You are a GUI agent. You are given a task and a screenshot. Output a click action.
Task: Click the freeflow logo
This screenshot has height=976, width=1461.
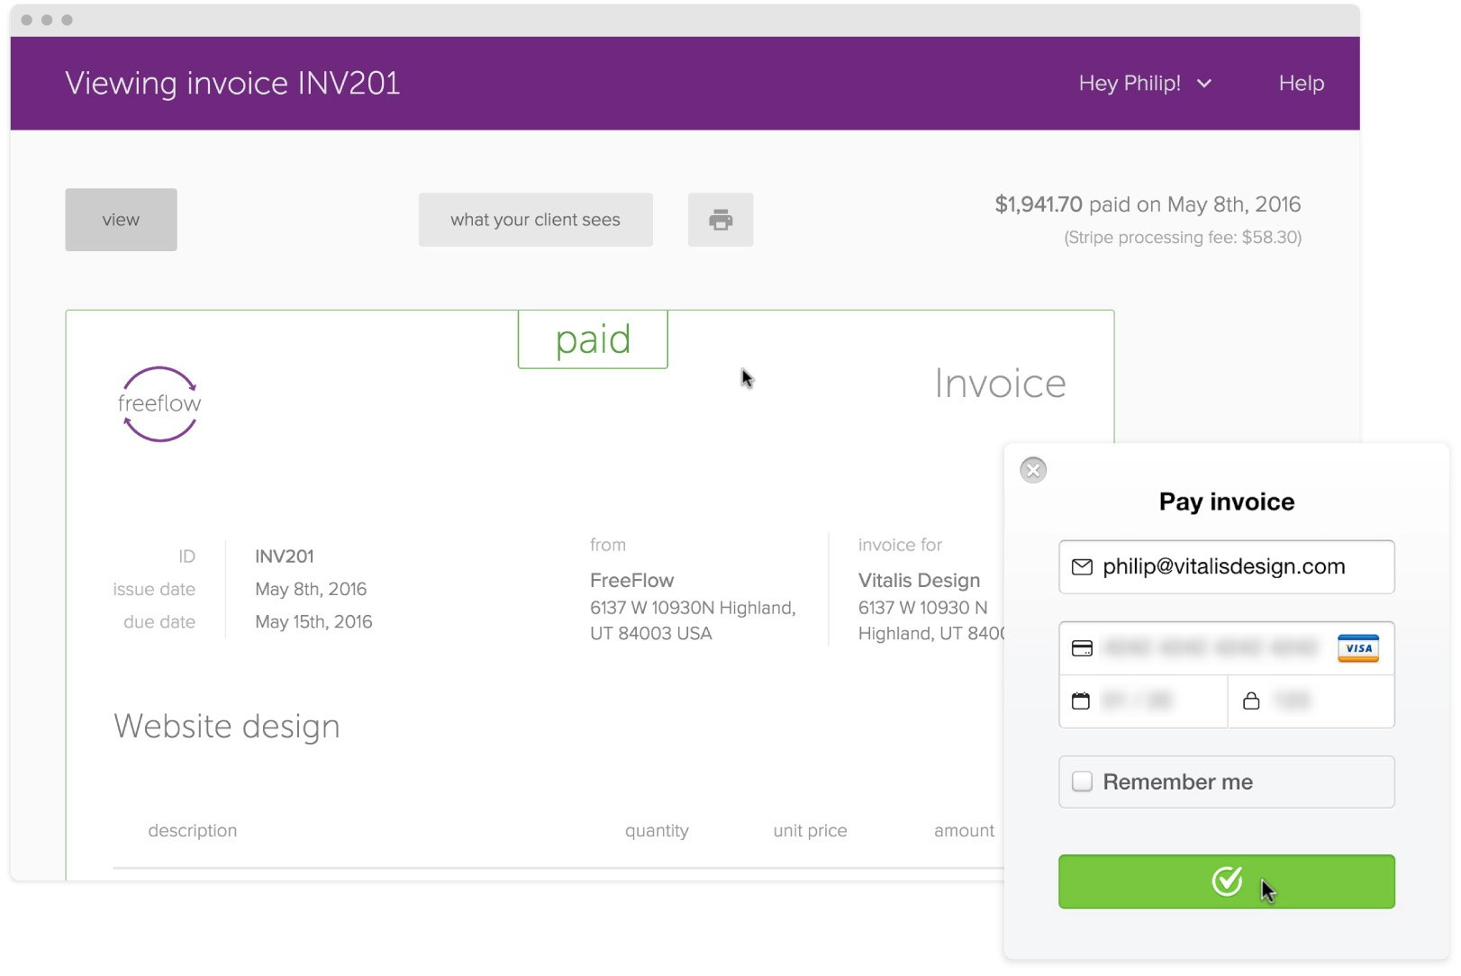tap(159, 404)
